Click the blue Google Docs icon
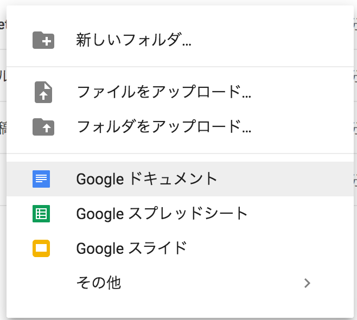 point(41,179)
